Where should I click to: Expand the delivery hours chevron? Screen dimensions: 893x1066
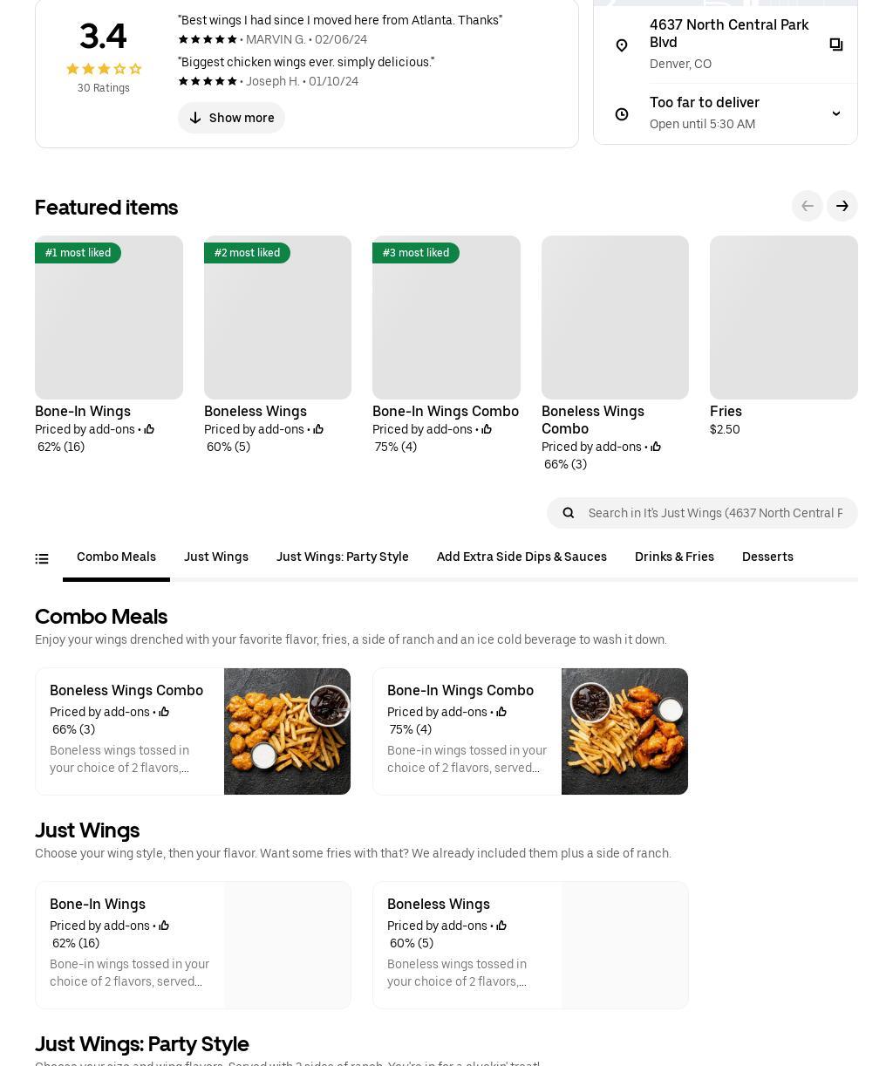point(835,114)
